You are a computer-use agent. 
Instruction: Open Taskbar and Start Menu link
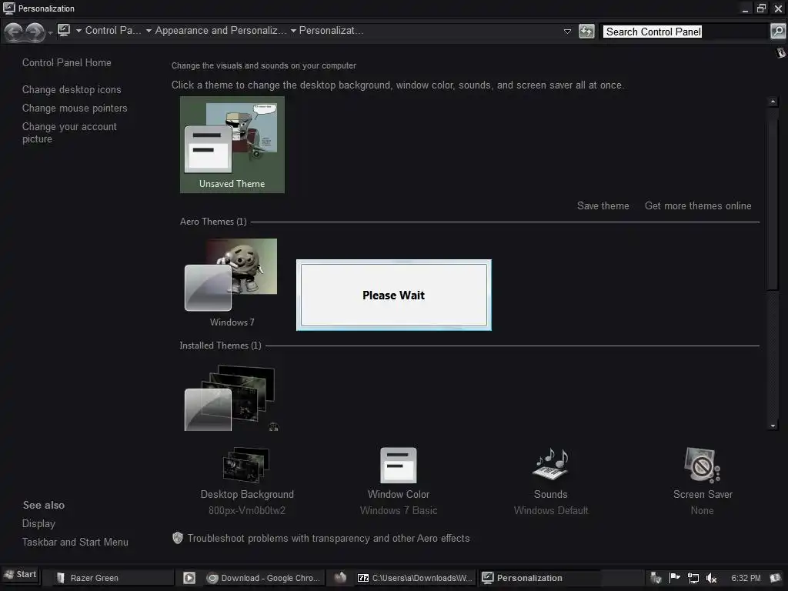(75, 543)
